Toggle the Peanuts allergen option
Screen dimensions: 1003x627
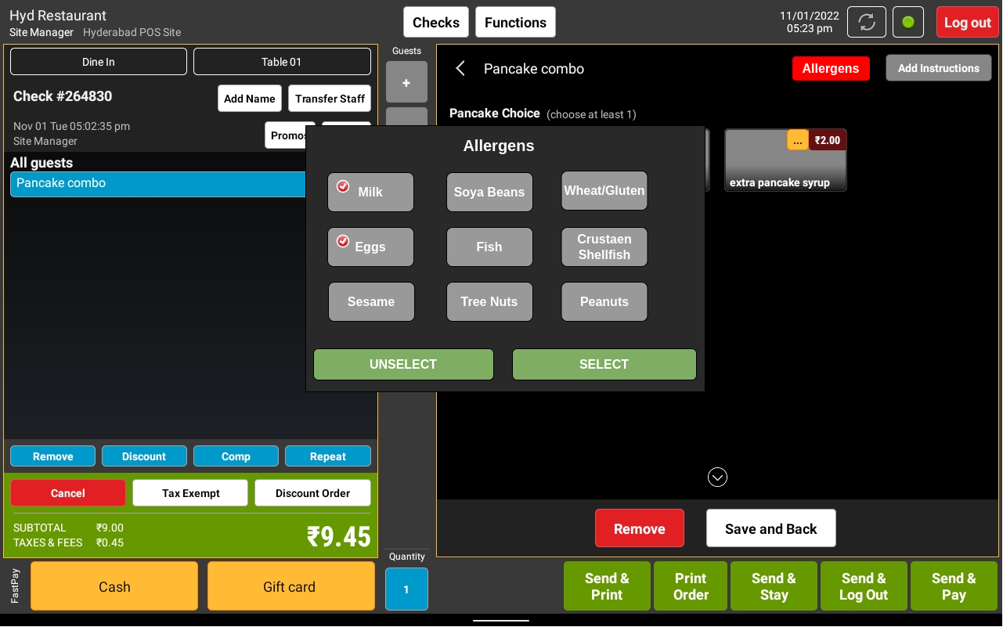click(604, 302)
